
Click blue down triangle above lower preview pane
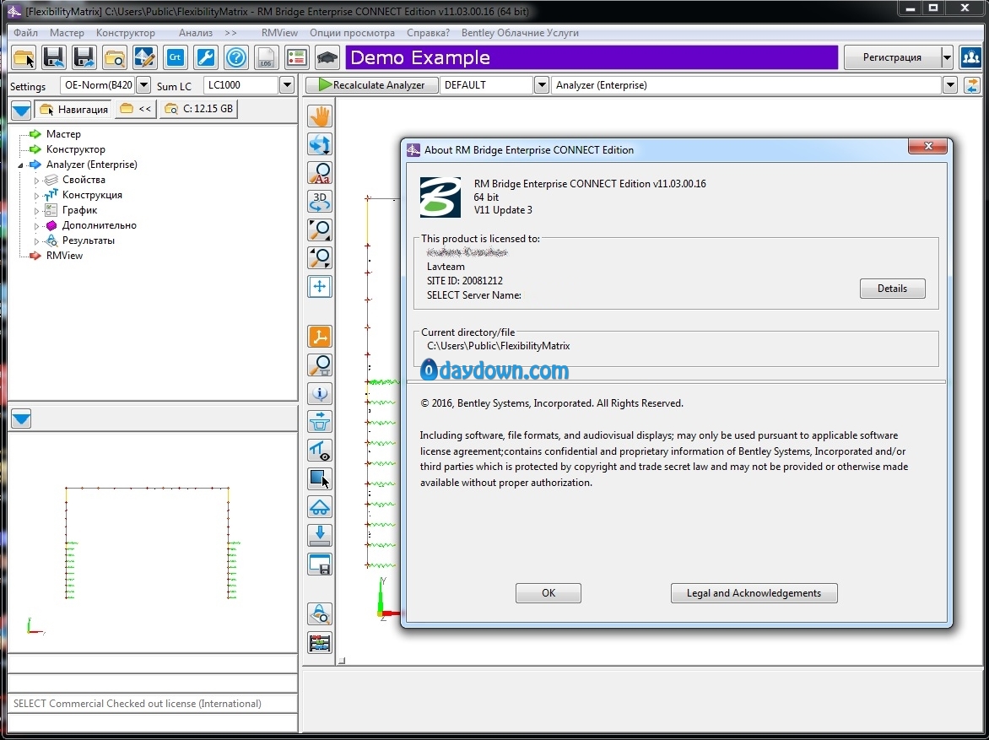coord(21,419)
